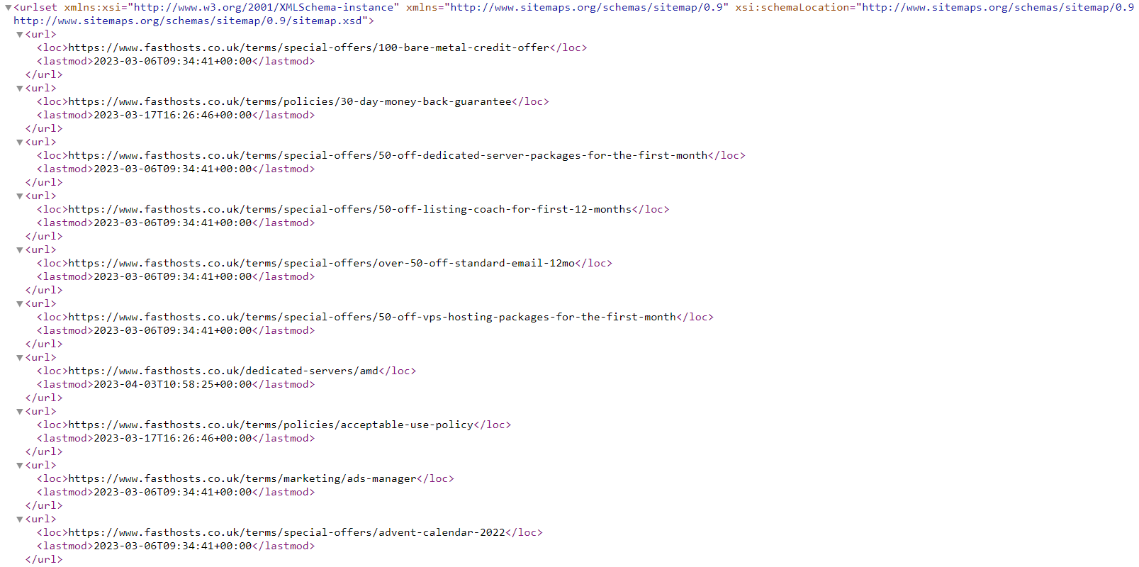Click the xsi:schemaLocation attribute text

tap(935, 7)
